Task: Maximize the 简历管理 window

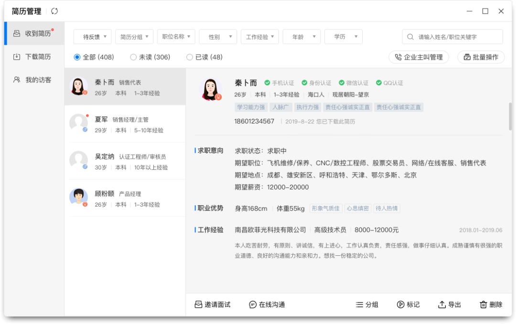Action: [485, 11]
